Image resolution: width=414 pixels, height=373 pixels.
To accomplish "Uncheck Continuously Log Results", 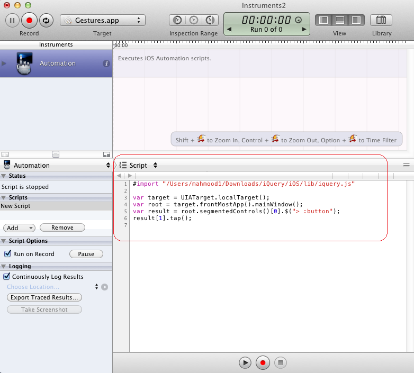I will 6,277.
